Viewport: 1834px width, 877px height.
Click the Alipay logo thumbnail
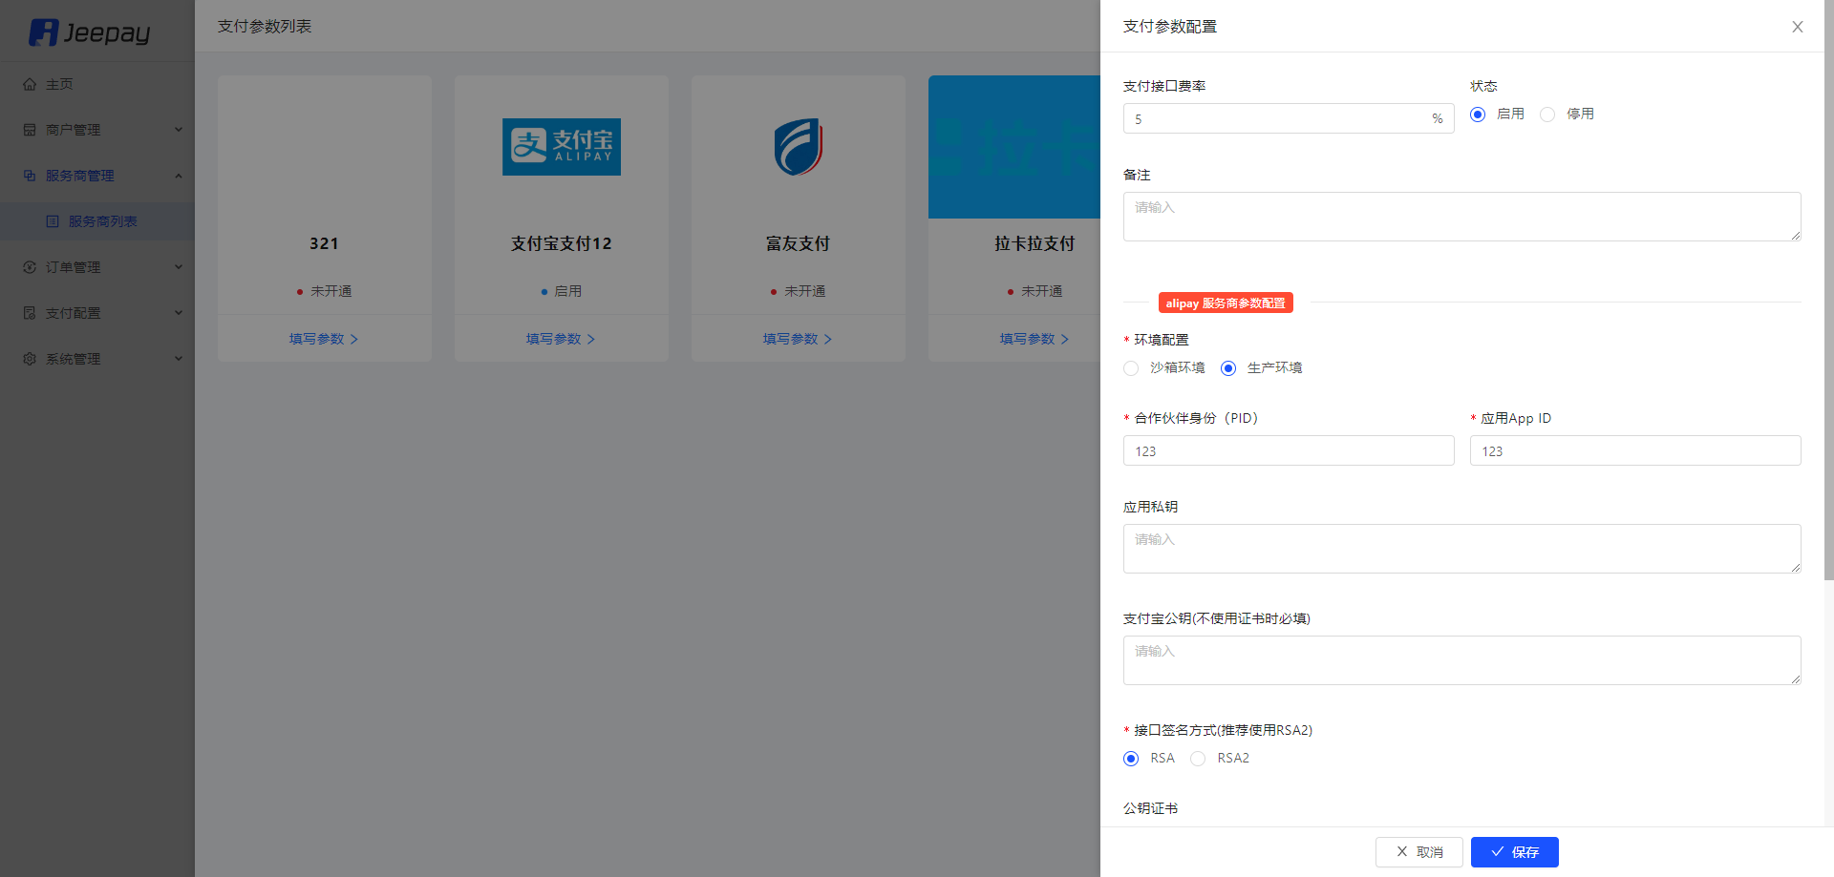click(x=562, y=147)
